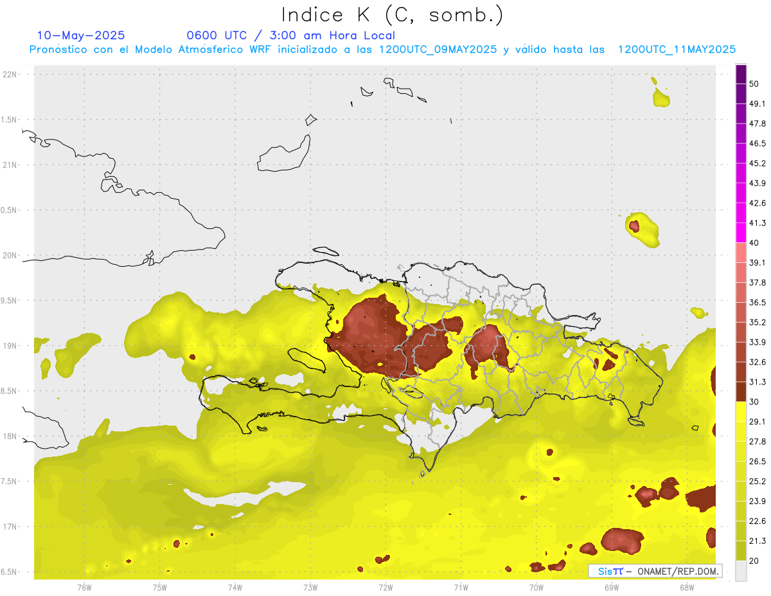The width and height of the screenshot is (771, 596).
Task: Click the "22N" latitude label
Action: 10,75
